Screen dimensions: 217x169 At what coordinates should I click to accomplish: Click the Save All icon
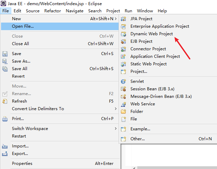[5, 69]
